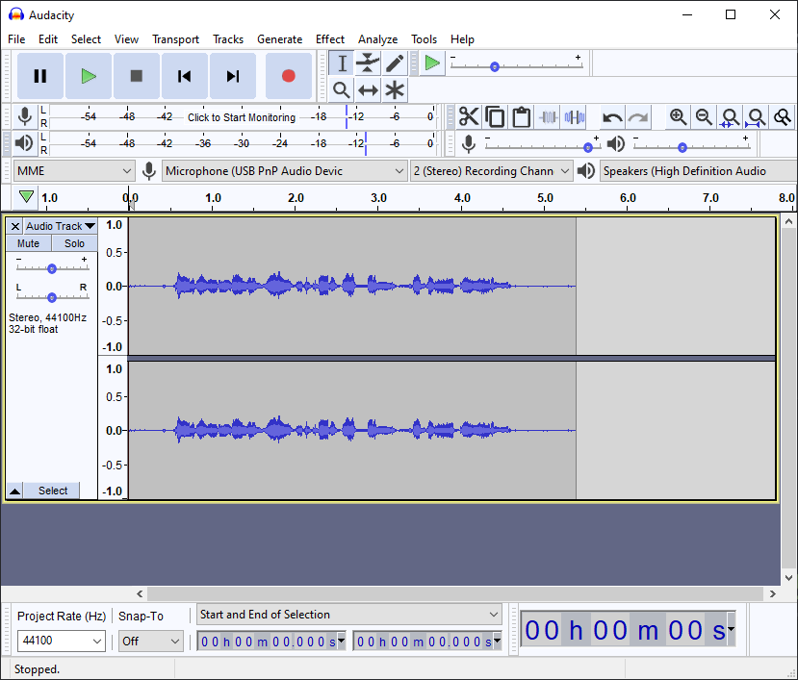This screenshot has width=798, height=680.
Task: Click the Zoom Out icon
Action: [705, 117]
